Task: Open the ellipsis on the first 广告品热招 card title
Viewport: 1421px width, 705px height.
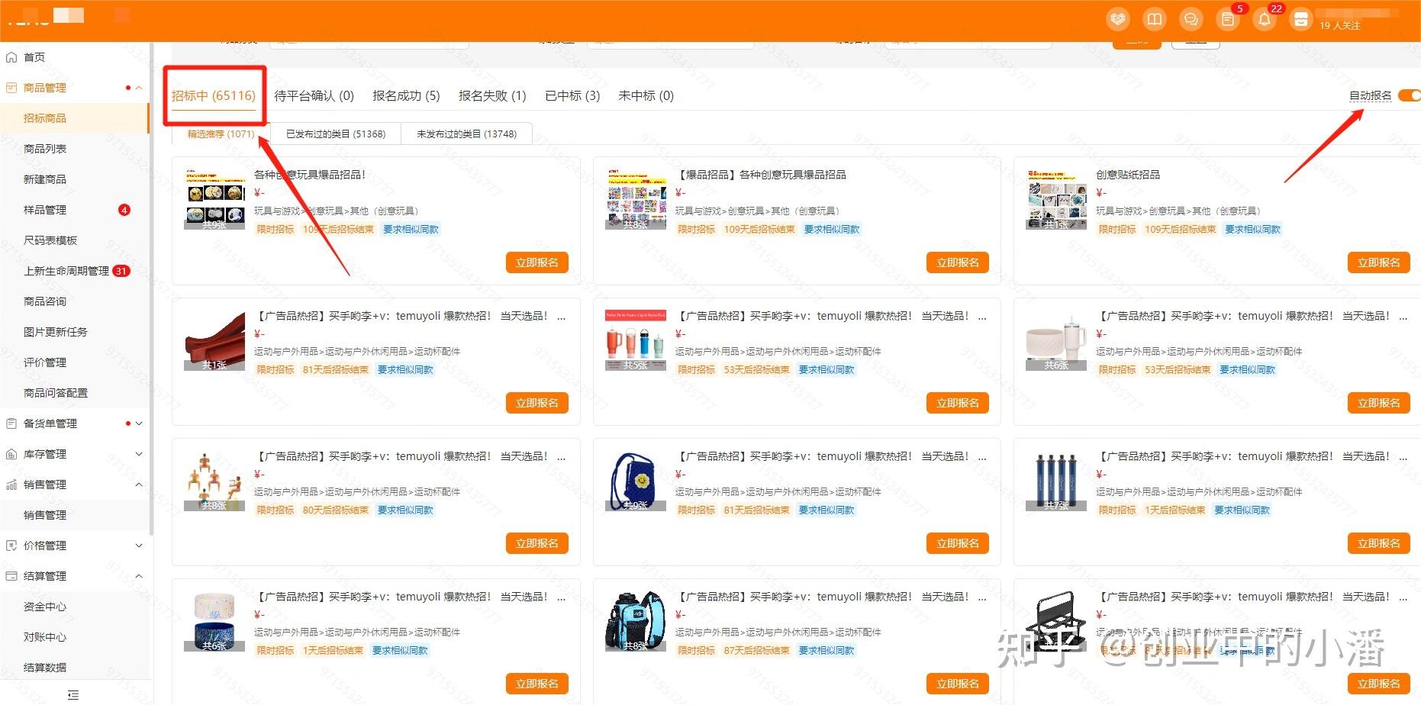Action: click(x=562, y=316)
